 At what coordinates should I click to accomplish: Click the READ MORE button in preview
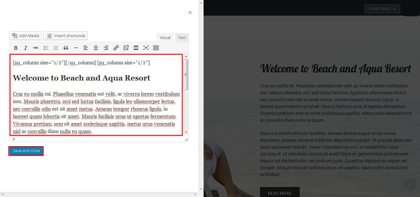[280, 192]
